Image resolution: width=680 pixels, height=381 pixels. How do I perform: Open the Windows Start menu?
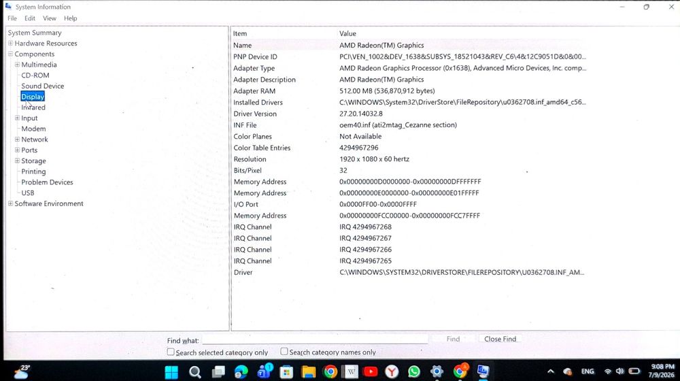[x=171, y=372]
